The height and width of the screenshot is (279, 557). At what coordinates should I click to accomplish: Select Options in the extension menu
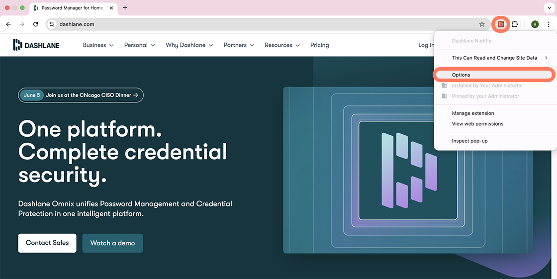[x=495, y=75]
